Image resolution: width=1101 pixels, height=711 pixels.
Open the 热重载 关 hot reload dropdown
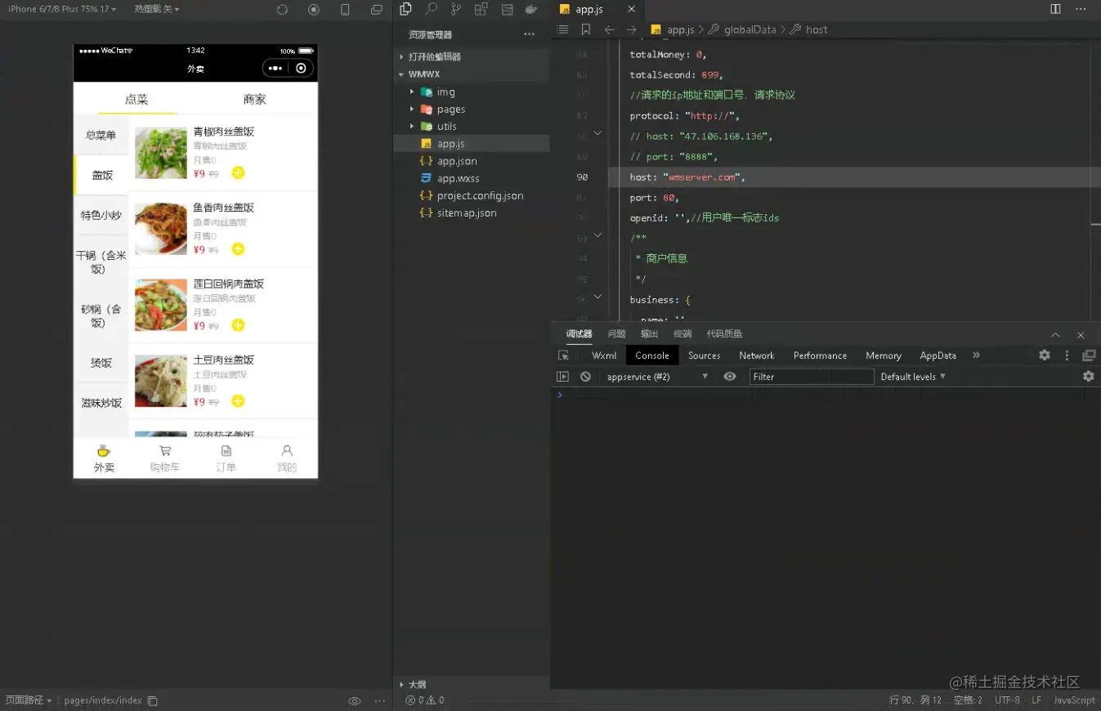pos(157,9)
